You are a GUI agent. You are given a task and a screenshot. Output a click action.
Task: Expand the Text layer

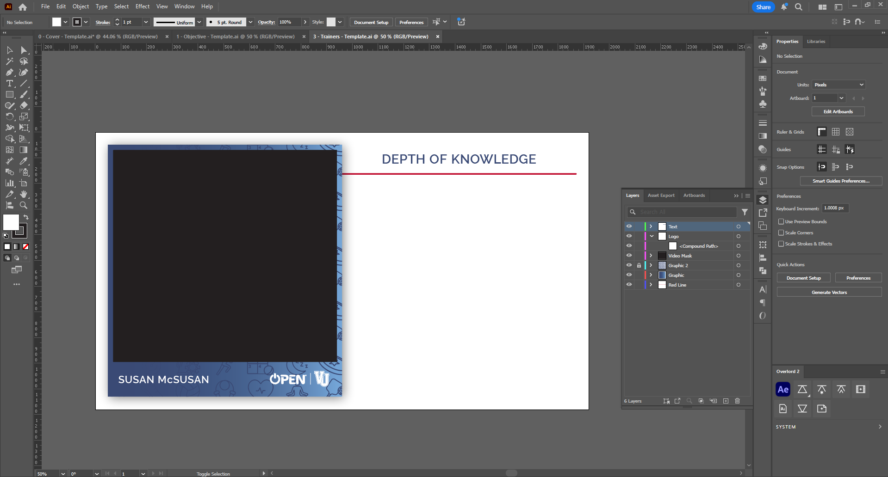(x=651, y=226)
